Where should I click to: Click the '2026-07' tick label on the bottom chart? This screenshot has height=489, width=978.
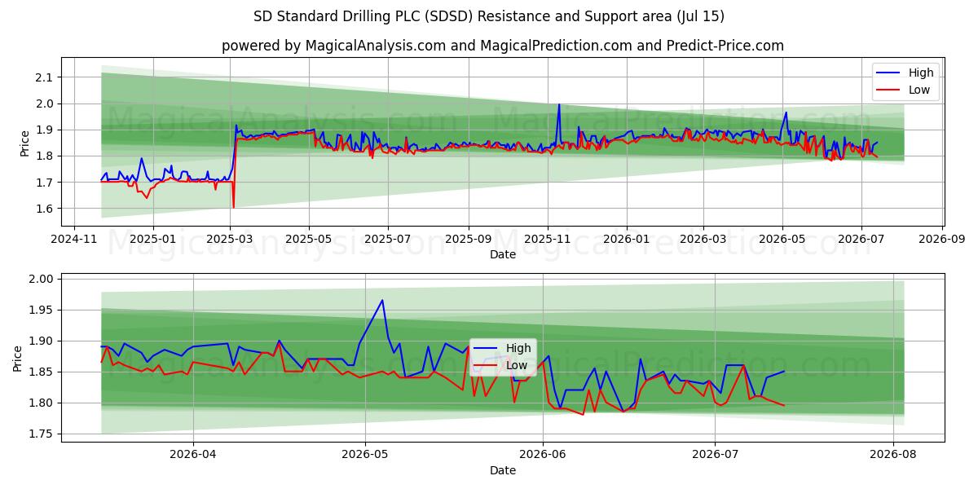[x=714, y=455]
